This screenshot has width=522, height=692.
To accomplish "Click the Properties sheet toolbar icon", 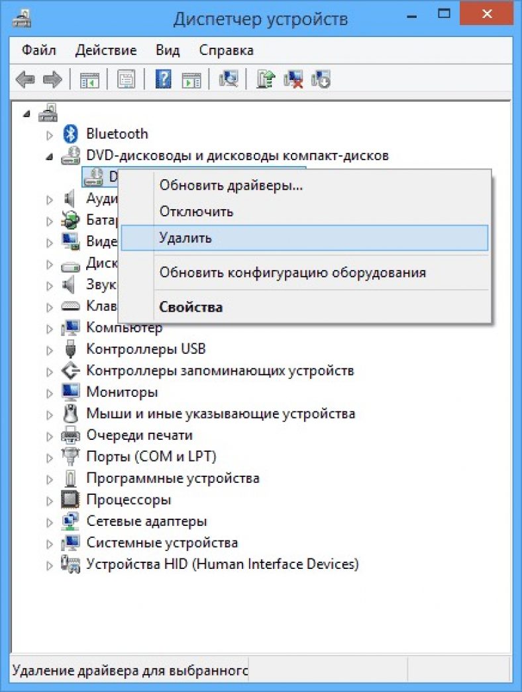I will point(126,80).
